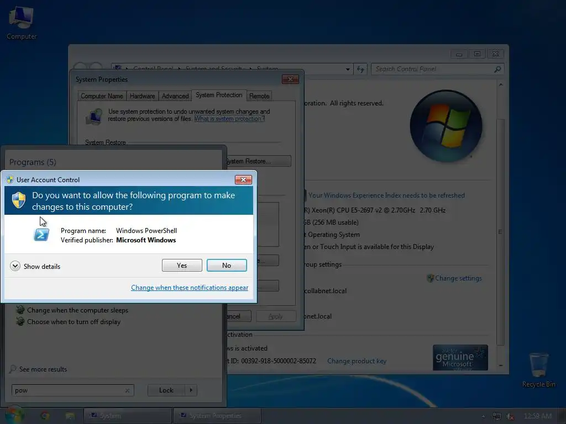
Task: Switch to Remote tab in System Properties
Action: [x=259, y=96]
